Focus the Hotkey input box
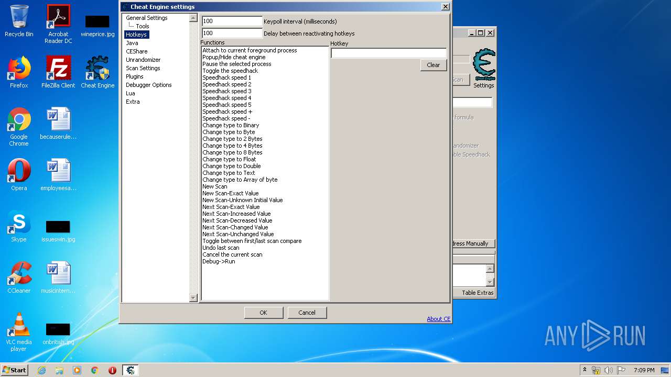This screenshot has height=377, width=671. coord(388,53)
